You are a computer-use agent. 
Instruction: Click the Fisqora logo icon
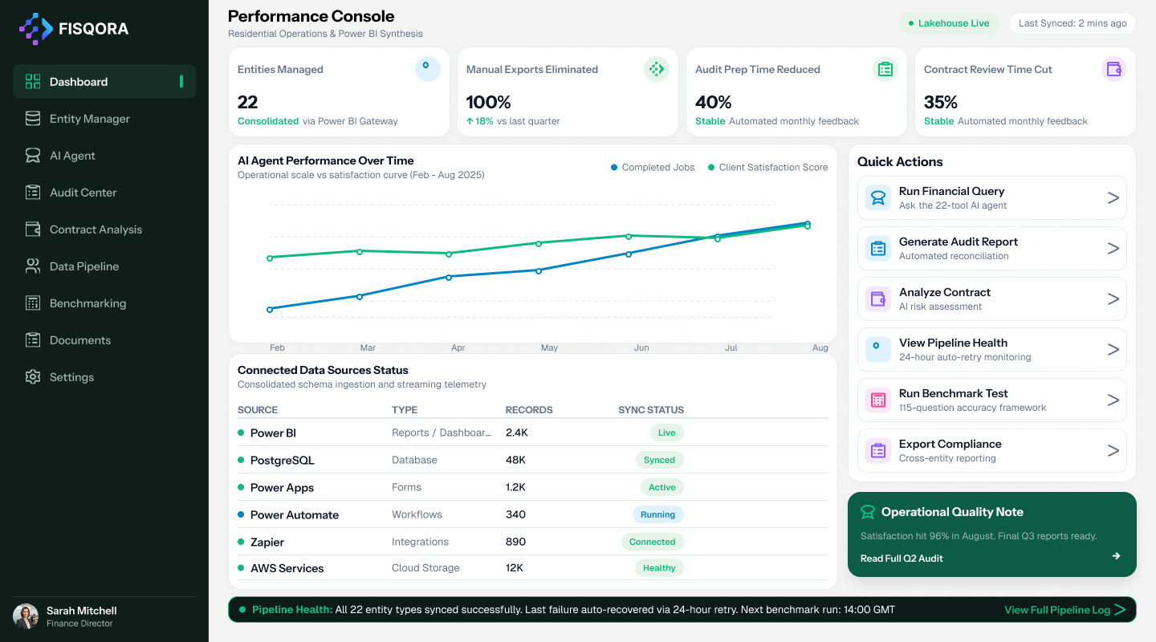(x=35, y=29)
